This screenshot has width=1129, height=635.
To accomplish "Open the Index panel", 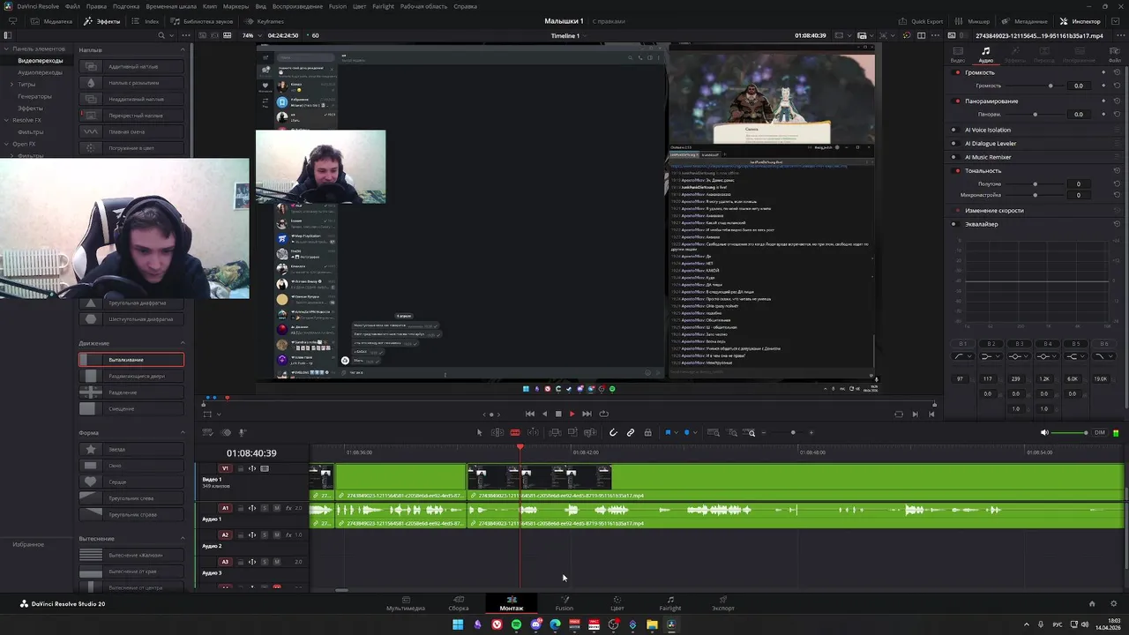I will click(x=146, y=21).
